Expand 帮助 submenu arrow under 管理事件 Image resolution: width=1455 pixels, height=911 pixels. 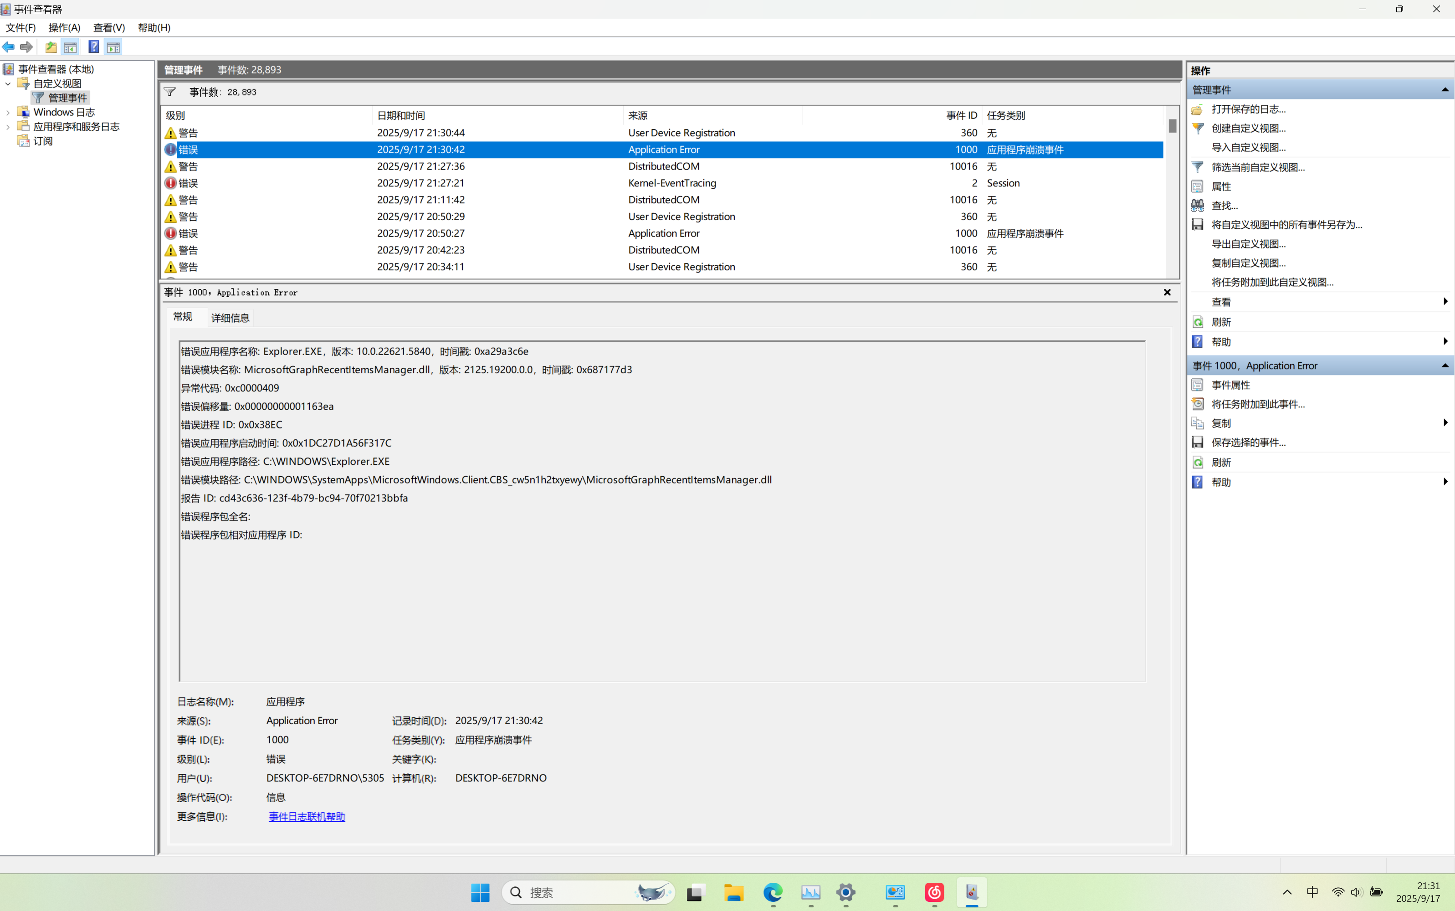pos(1445,342)
